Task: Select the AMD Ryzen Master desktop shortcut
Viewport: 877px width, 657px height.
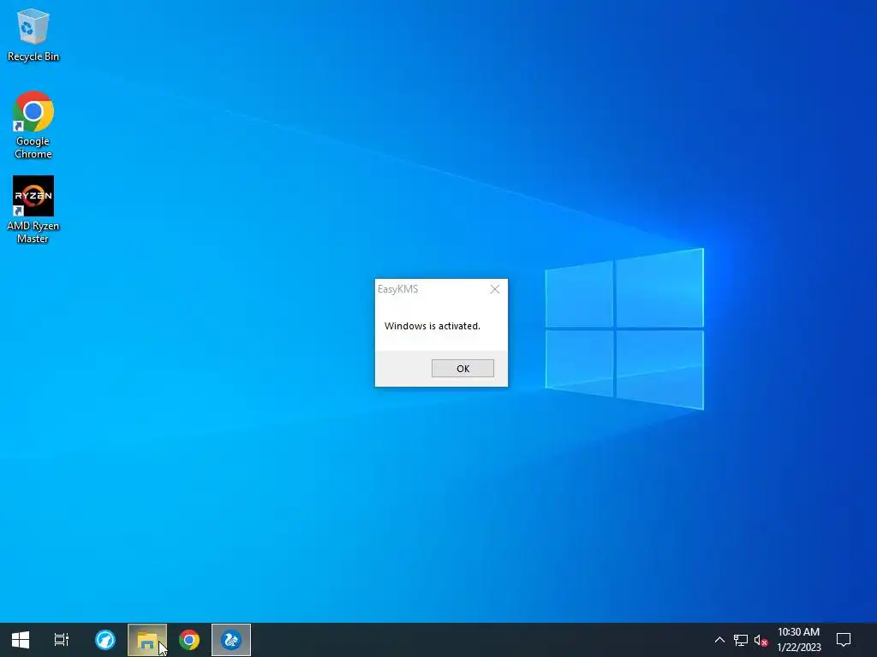Action: click(33, 210)
